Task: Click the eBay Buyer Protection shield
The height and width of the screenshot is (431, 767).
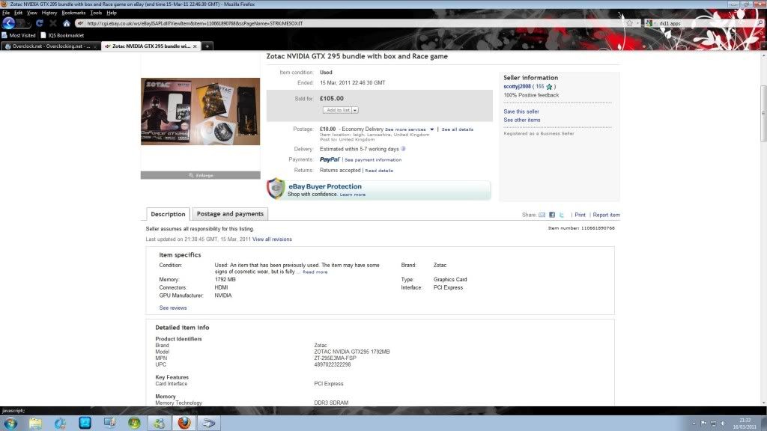Action: (x=276, y=189)
